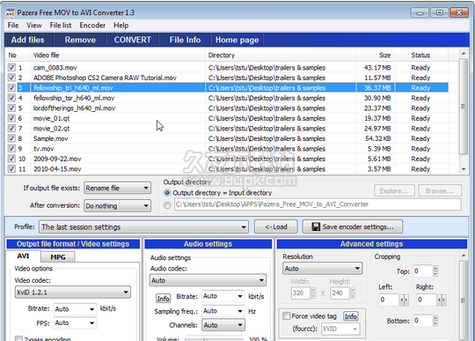Click the Explore... button
475x341 pixels.
click(394, 191)
